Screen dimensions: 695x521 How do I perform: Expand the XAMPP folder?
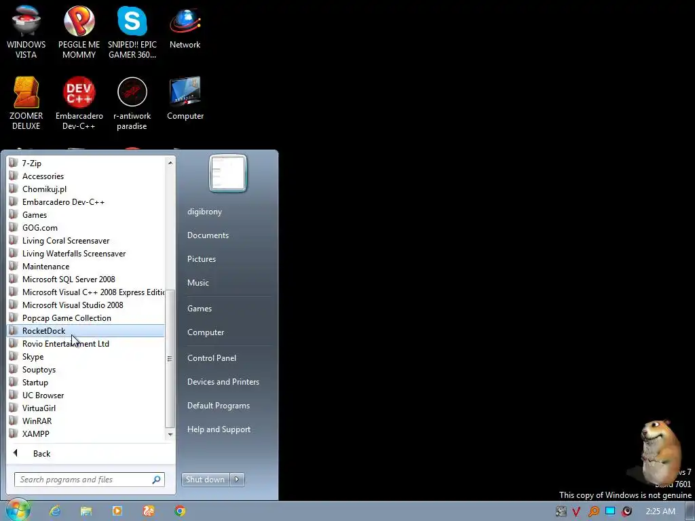(x=86, y=433)
